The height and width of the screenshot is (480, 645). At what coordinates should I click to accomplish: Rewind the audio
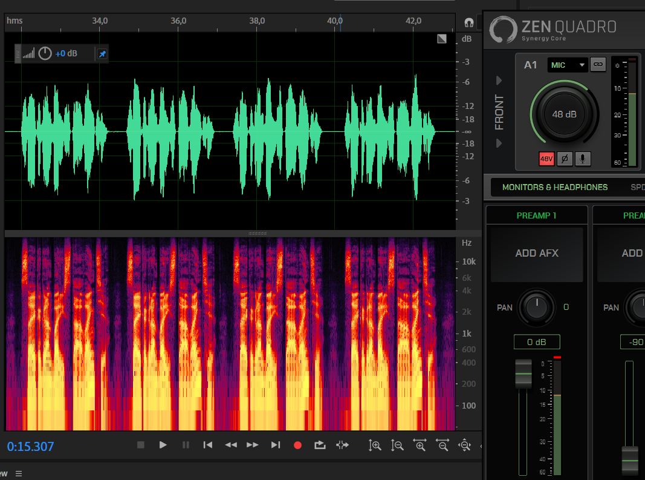click(231, 445)
